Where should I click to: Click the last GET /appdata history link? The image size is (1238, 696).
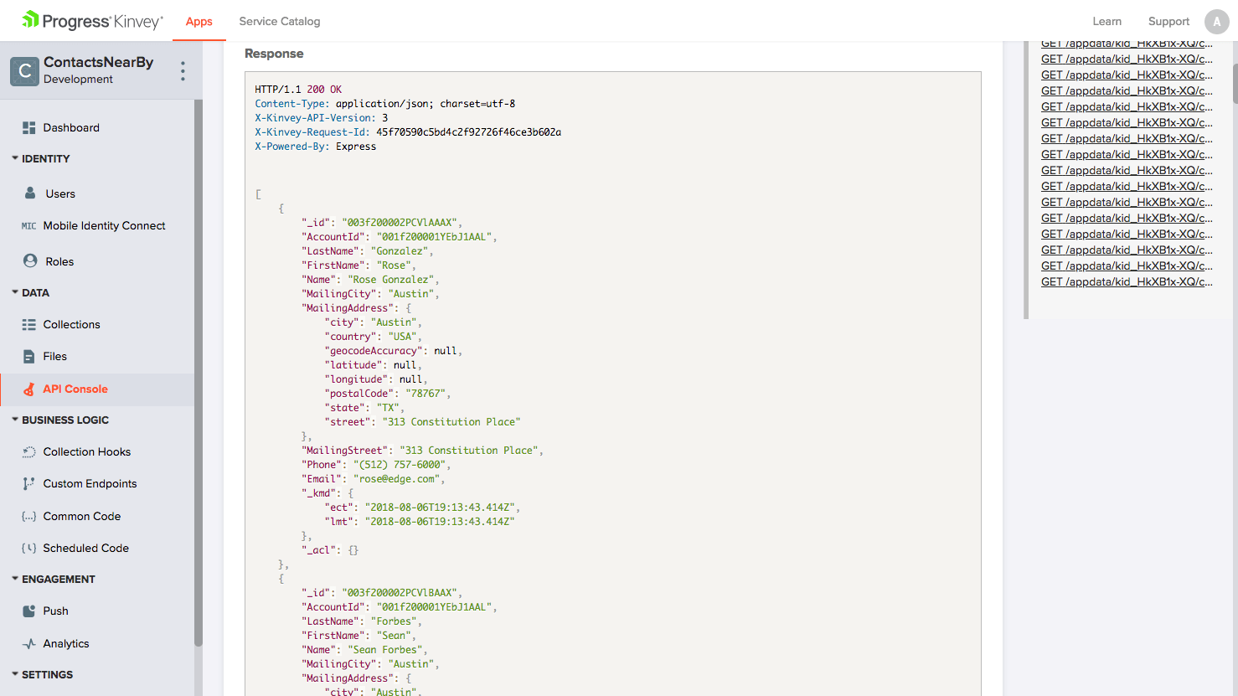(1126, 282)
